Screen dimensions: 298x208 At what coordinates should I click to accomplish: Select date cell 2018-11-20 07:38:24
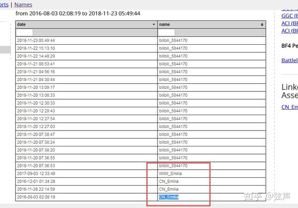click(86, 142)
